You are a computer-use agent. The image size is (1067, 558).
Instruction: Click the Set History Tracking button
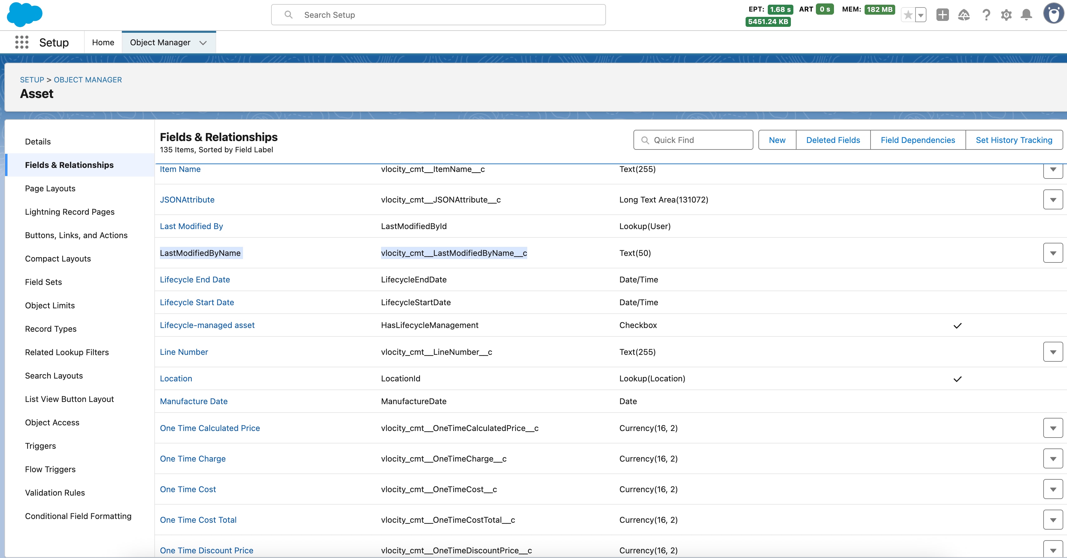(x=1014, y=140)
